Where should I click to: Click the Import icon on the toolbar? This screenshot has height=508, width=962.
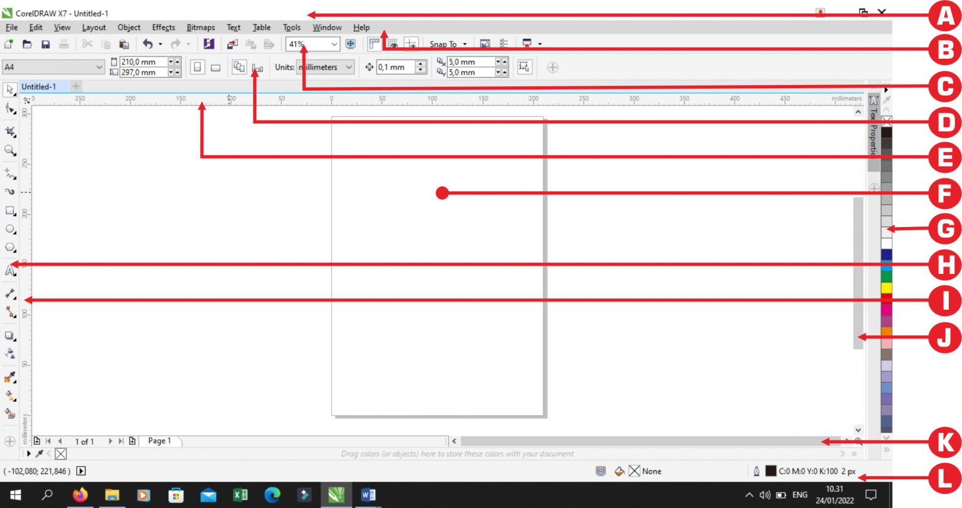[232, 43]
